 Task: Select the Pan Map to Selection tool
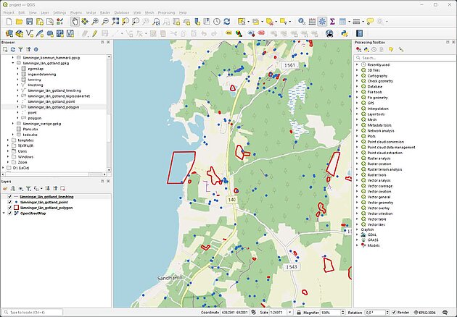pos(85,21)
